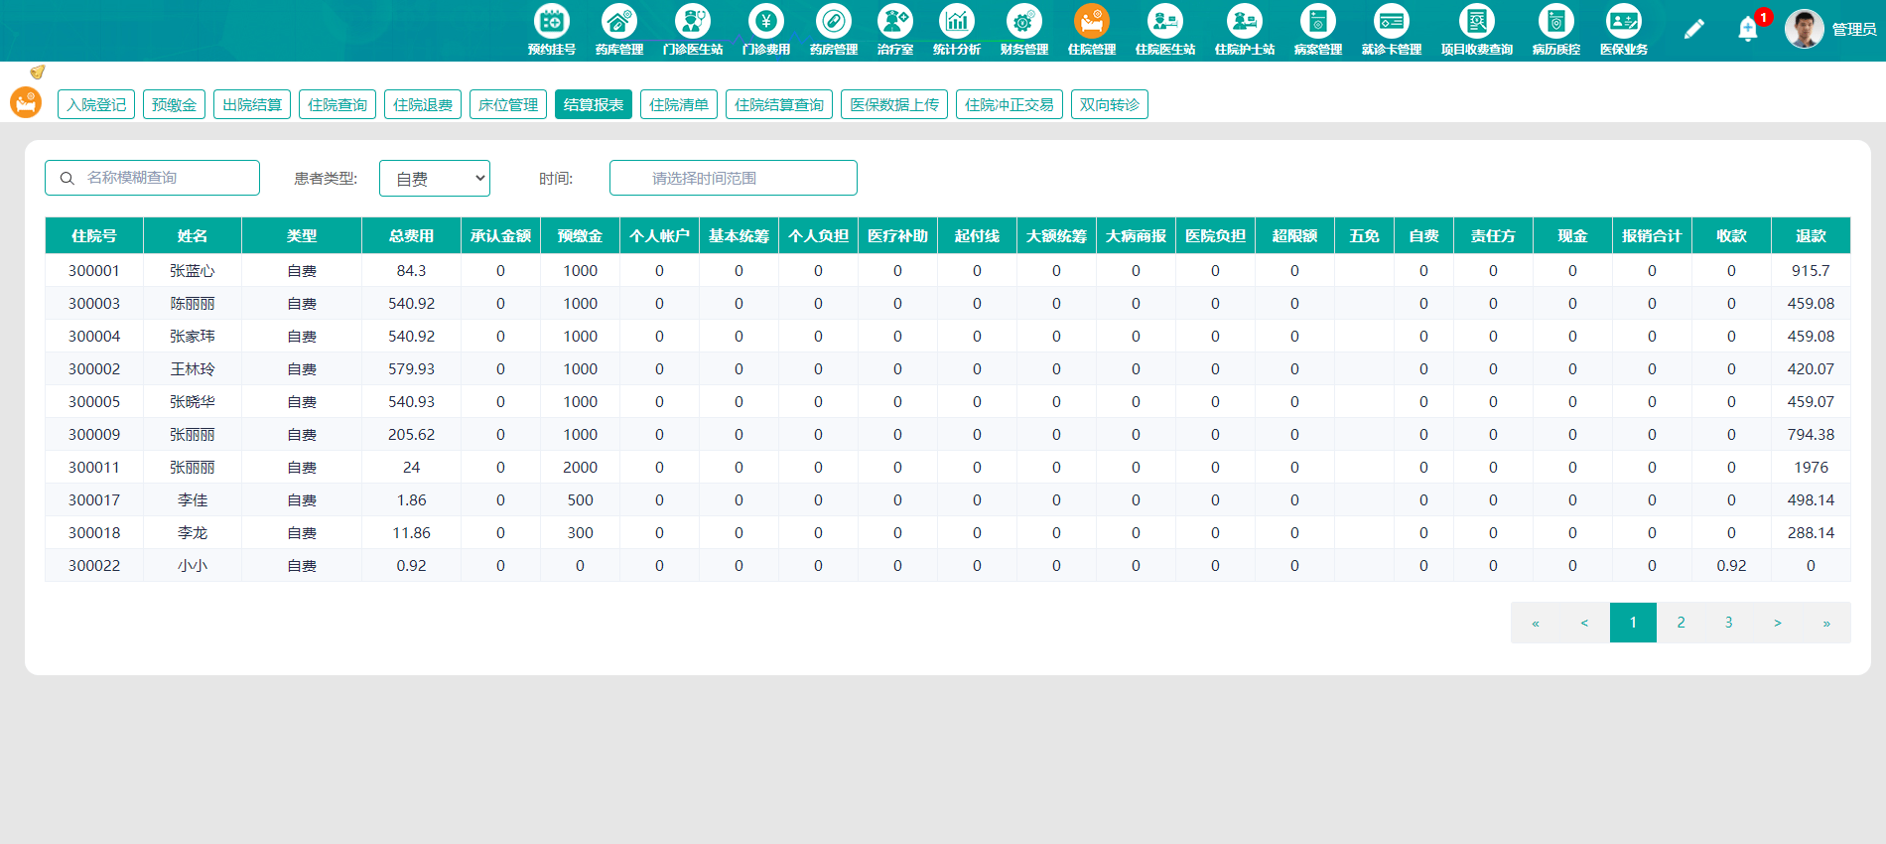Click the 名称模糊查询 search field
This screenshot has width=1886, height=844.
click(x=152, y=178)
